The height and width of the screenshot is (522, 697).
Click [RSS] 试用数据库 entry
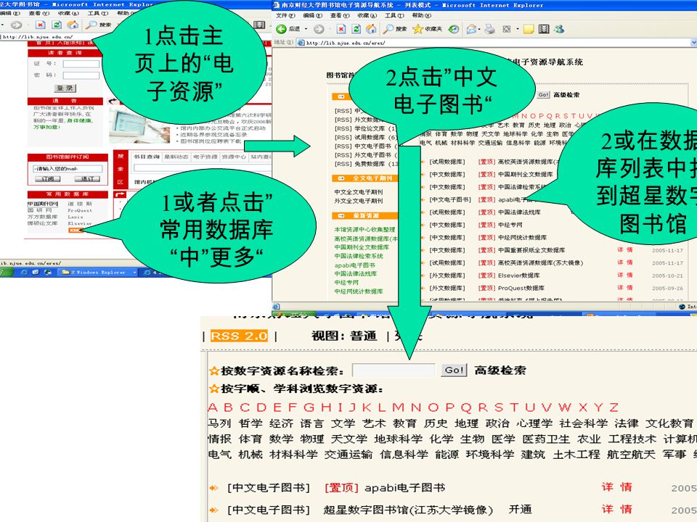coord(365,137)
